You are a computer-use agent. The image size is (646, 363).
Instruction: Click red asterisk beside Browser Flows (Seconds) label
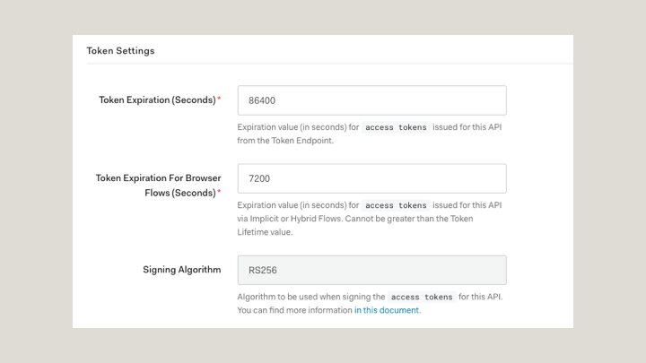219,192
